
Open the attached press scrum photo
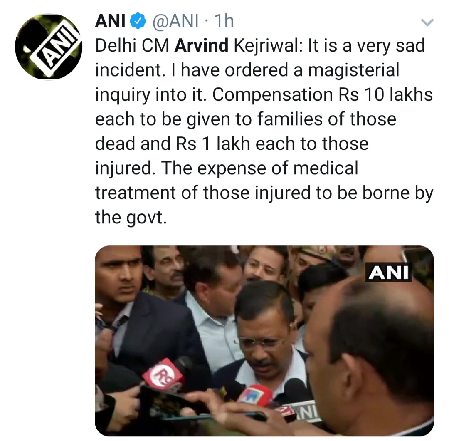[x=264, y=341]
